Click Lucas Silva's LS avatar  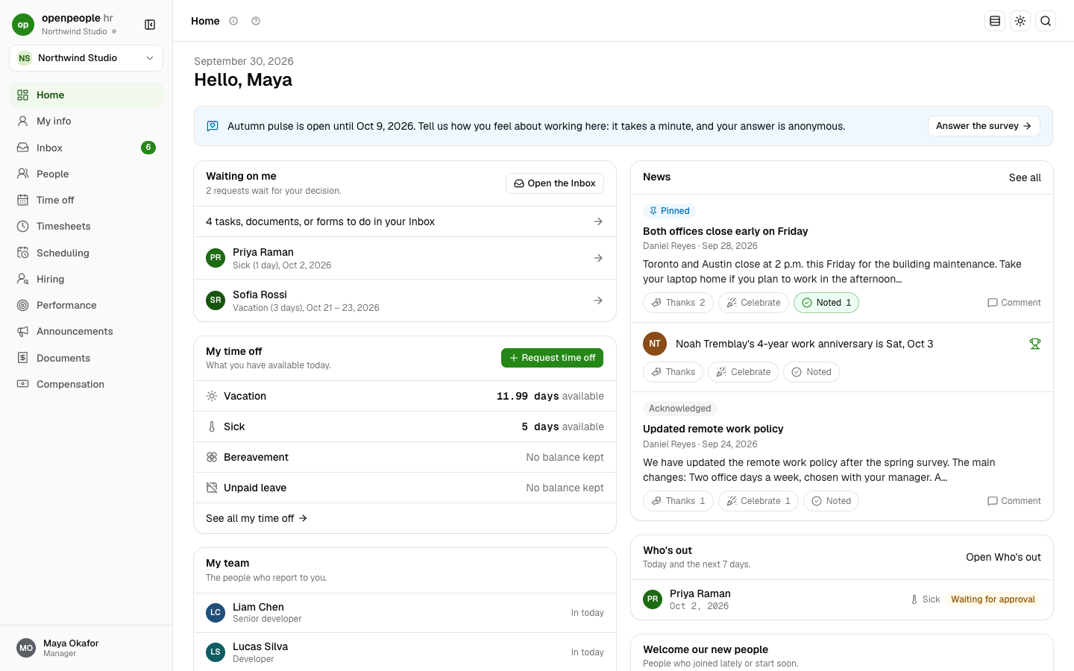pos(216,652)
